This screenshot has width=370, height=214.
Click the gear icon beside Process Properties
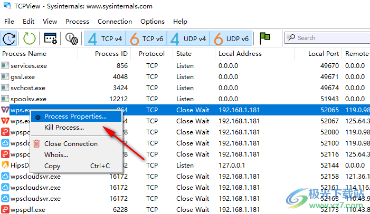[x=38, y=117]
